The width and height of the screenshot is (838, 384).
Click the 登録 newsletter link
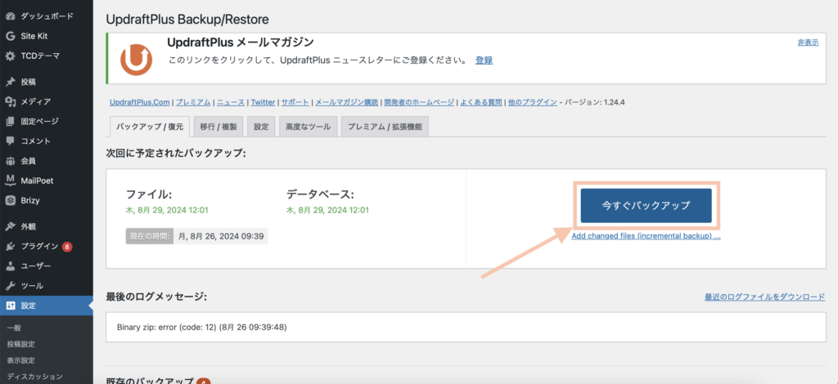pyautogui.click(x=484, y=60)
